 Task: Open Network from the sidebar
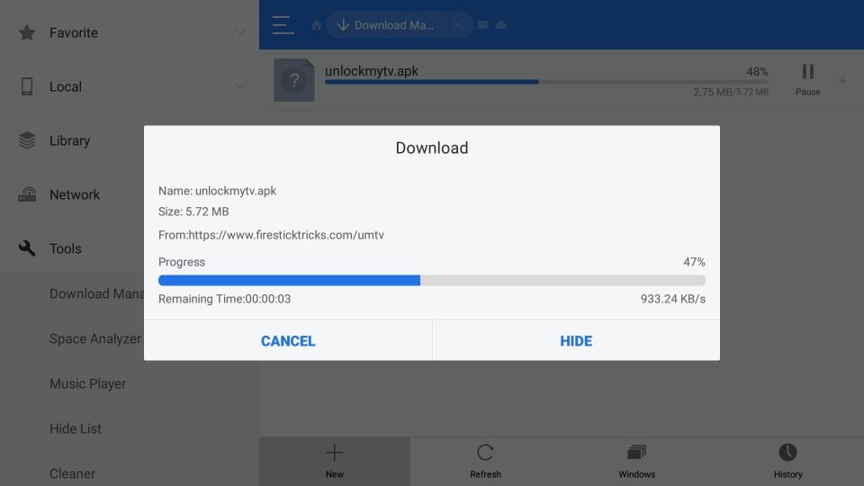pos(75,194)
